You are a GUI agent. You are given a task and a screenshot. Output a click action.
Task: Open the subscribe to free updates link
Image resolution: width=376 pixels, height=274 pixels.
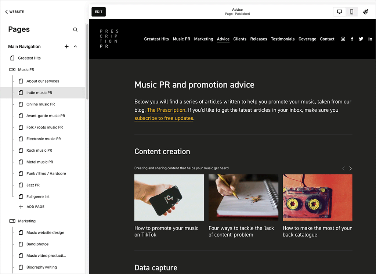coord(164,118)
